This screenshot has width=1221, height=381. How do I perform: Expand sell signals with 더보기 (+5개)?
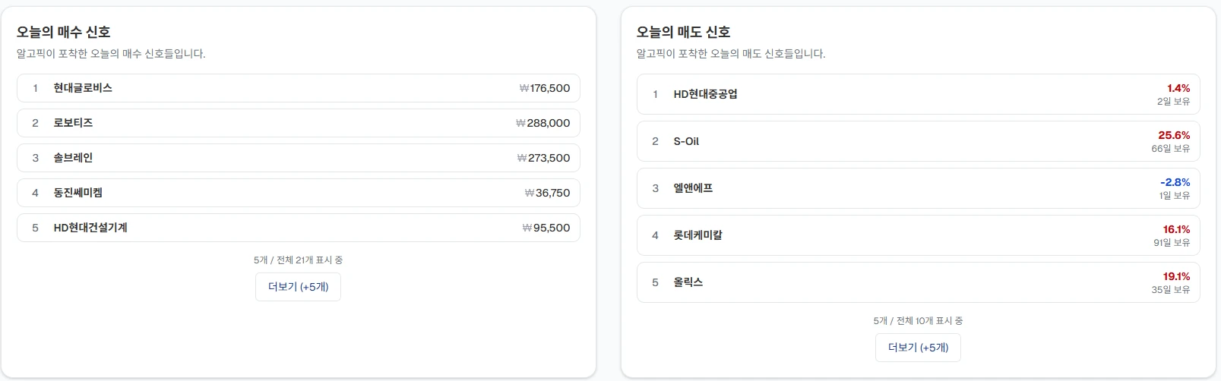point(918,348)
